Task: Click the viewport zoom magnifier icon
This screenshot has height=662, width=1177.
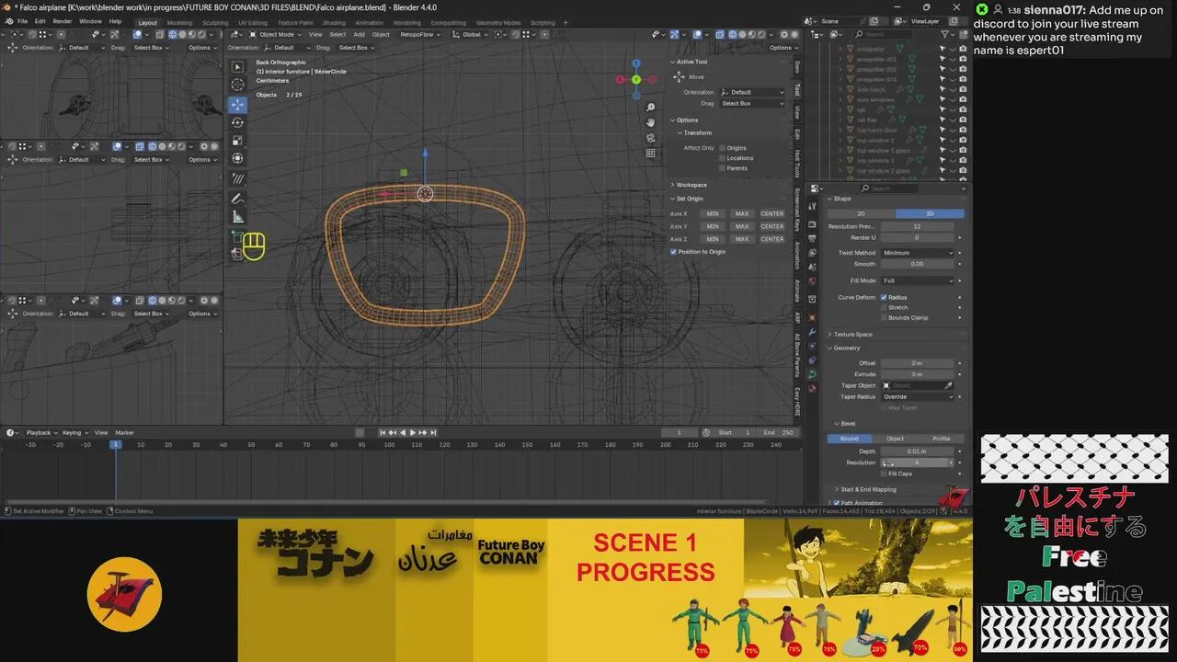Action: click(x=651, y=108)
